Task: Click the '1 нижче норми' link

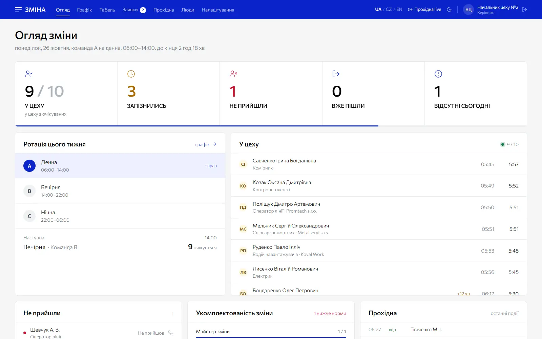Action: [x=330, y=313]
